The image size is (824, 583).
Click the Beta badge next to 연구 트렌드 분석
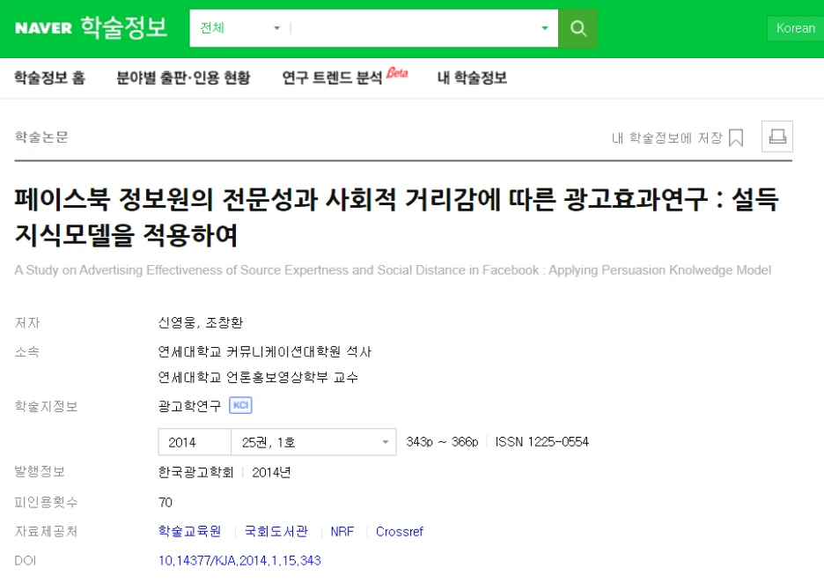tap(397, 73)
